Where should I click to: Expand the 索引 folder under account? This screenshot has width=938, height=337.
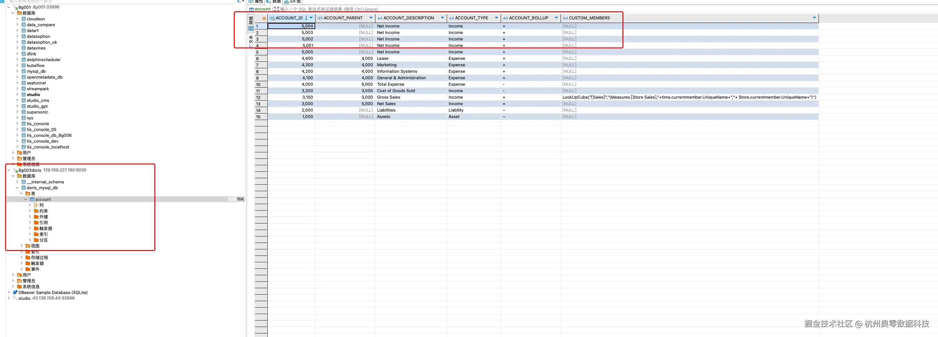point(30,234)
